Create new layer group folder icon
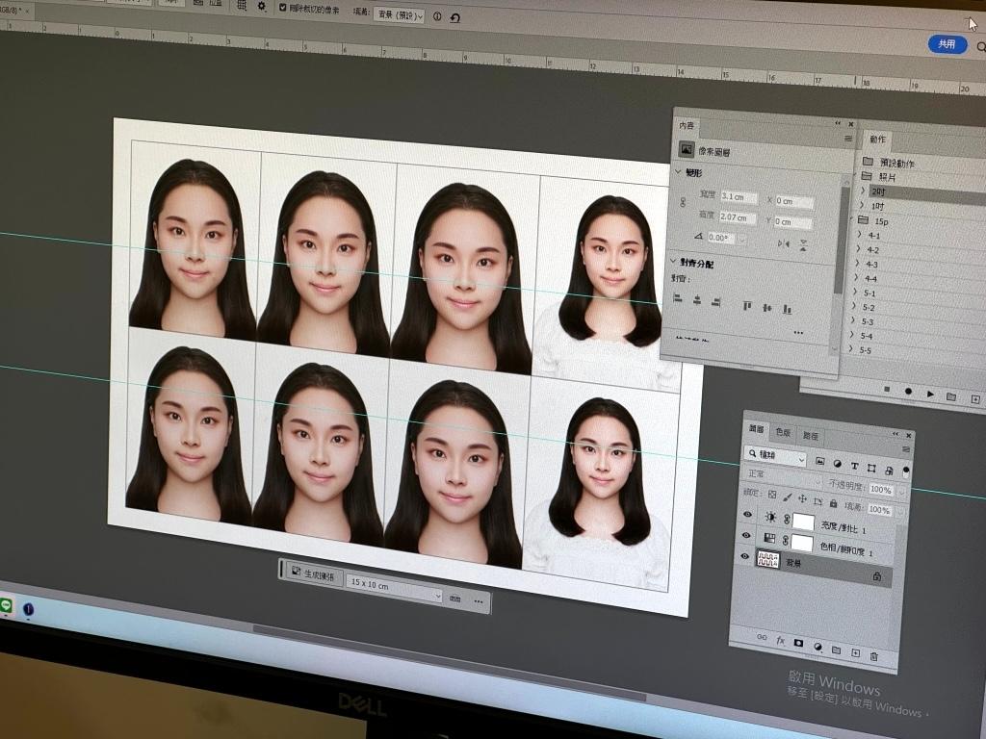The width and height of the screenshot is (986, 739). 837,650
